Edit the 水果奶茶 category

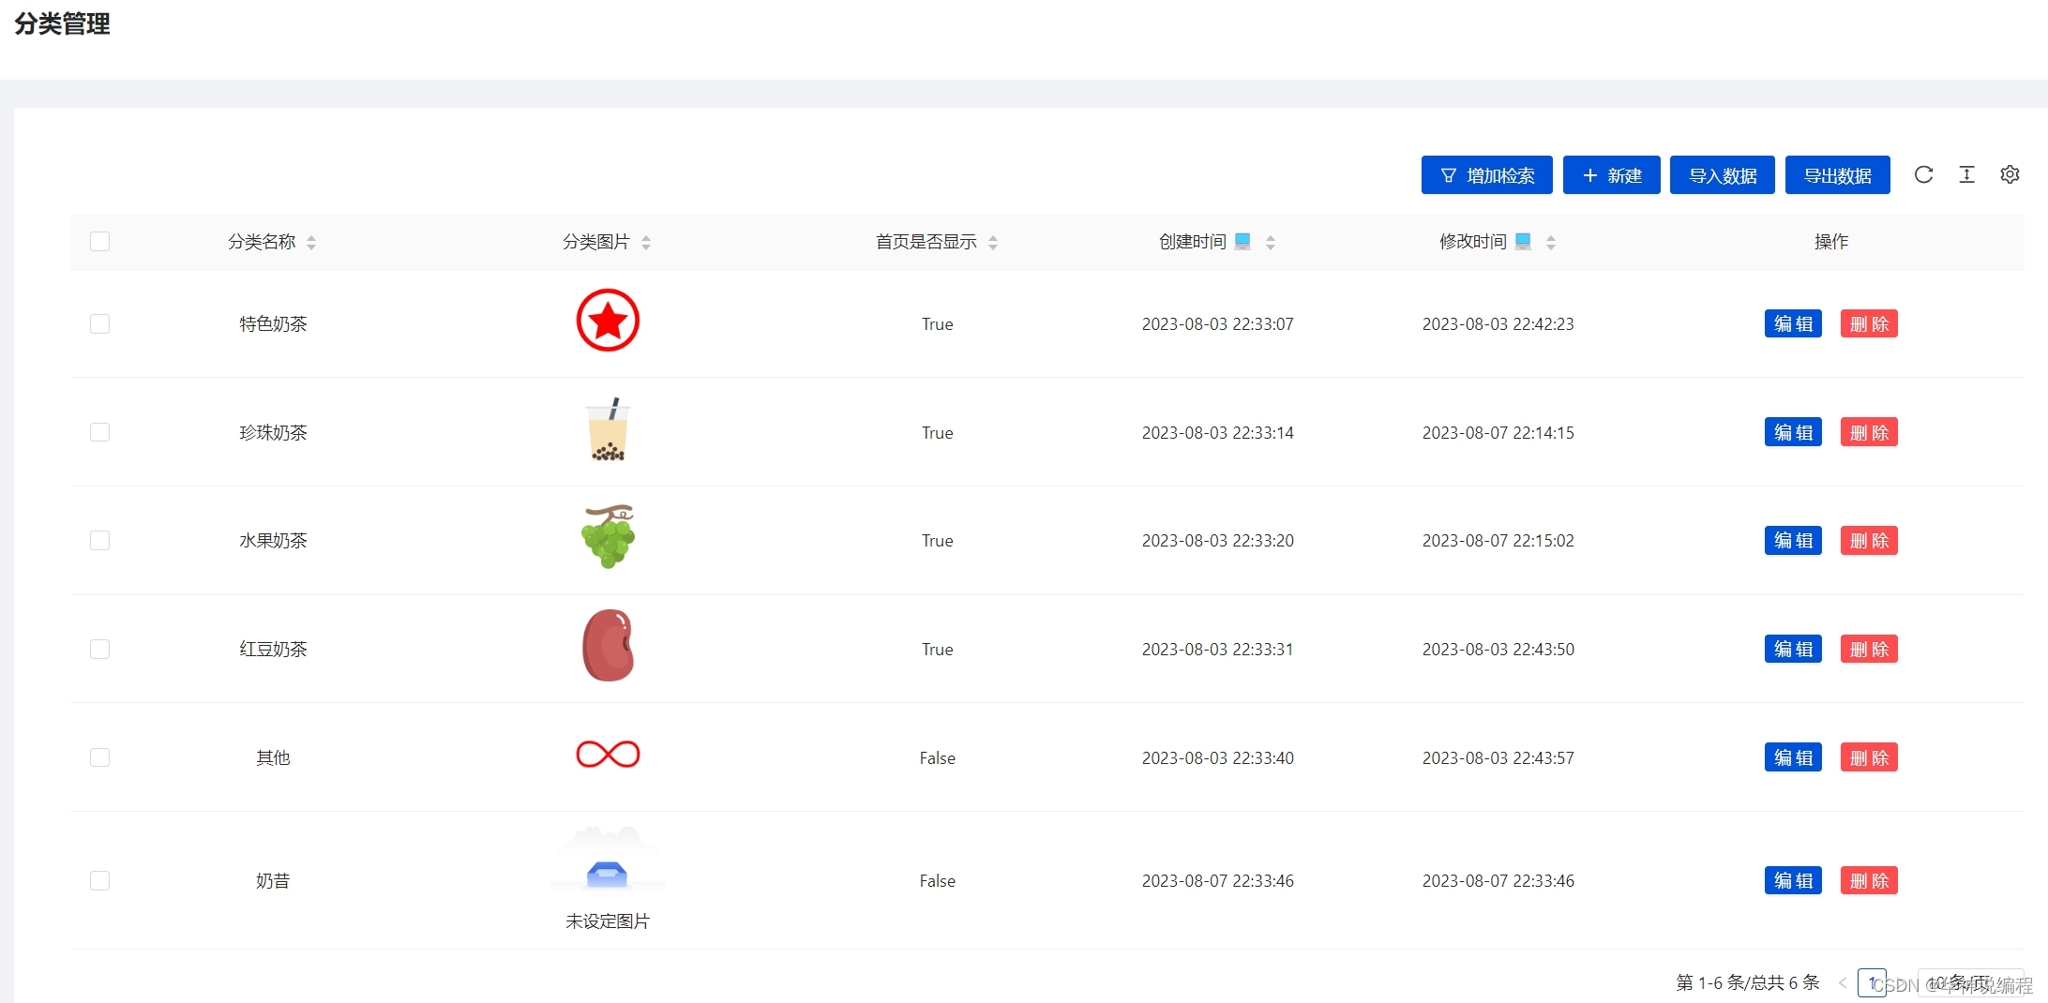(x=1793, y=540)
